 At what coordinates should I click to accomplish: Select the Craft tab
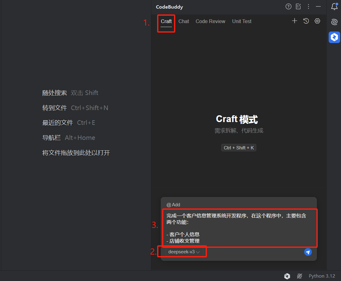(x=166, y=21)
